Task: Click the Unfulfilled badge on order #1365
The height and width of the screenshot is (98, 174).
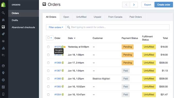Action: [149, 87]
